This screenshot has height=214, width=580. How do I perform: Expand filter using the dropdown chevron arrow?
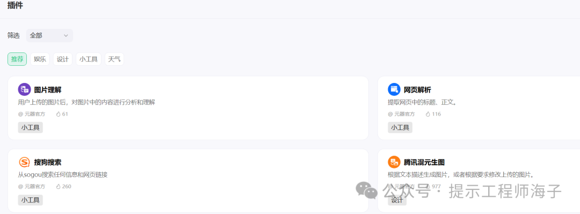point(66,36)
